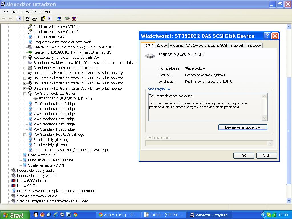Open the Plik menu
Image resolution: width=292 pixels, height=219 pixels.
[x=5, y=12]
